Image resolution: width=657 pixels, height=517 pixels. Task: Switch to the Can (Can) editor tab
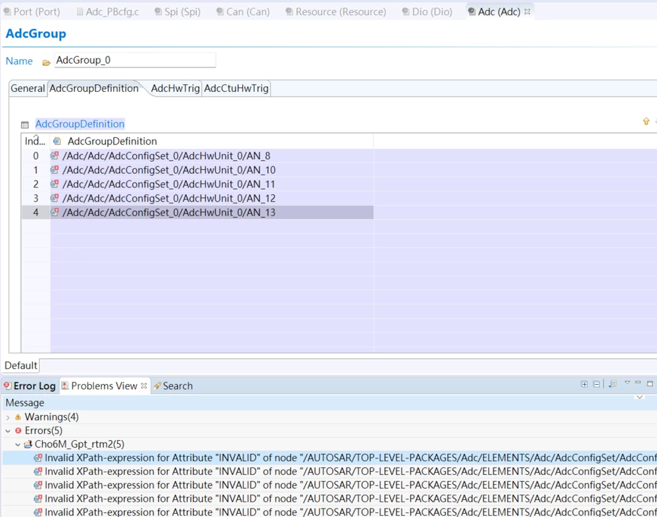[243, 12]
